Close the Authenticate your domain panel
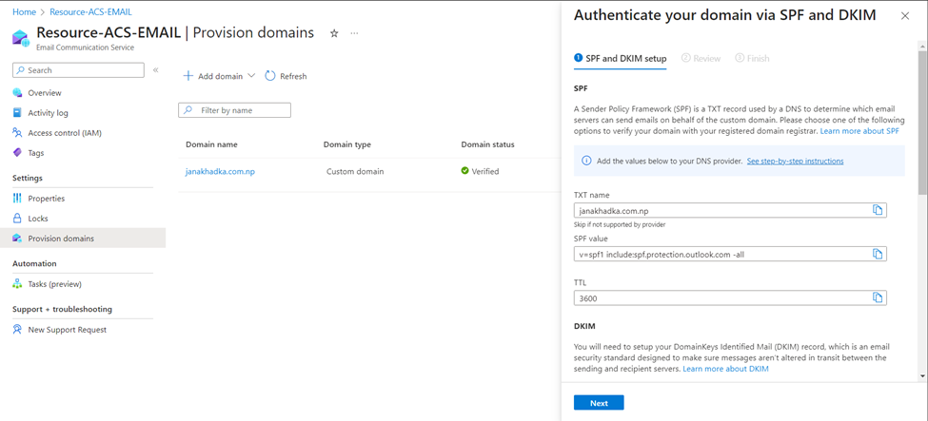This screenshot has width=928, height=421. 905,16
